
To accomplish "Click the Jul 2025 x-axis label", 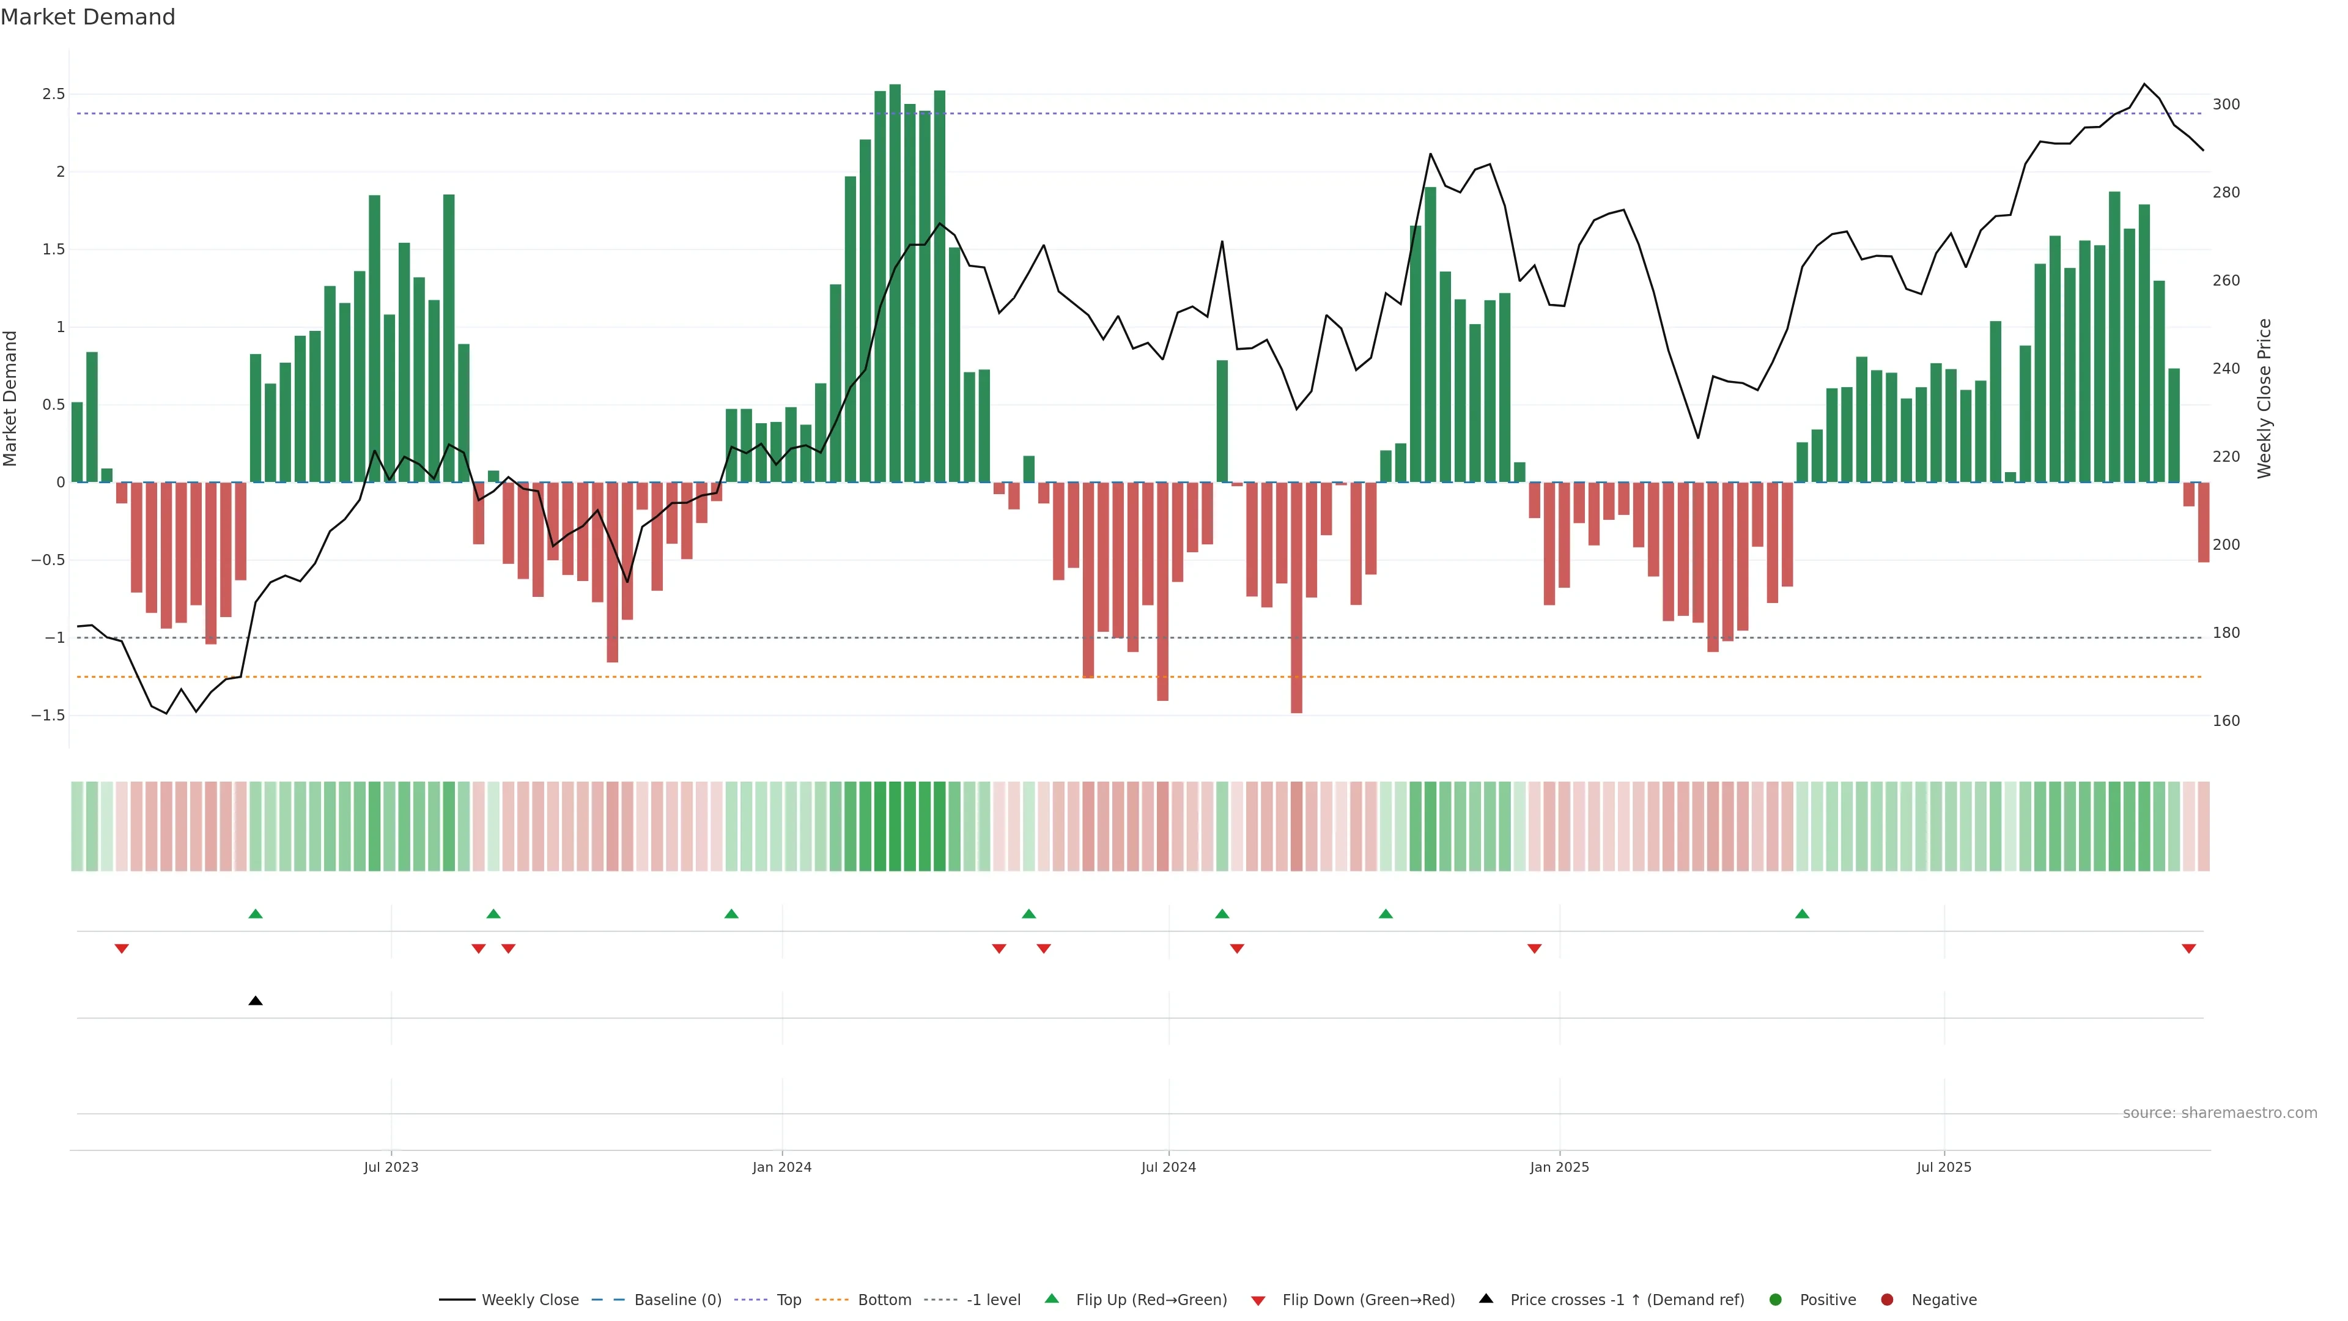I will click(1943, 1167).
